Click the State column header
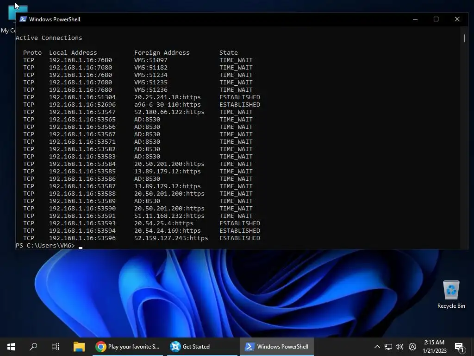474x356 pixels. 229,53
